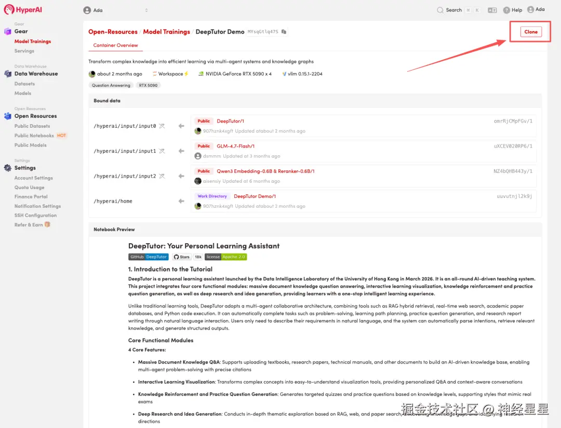
Task: Click the RTX 5090 tag
Action: (148, 85)
